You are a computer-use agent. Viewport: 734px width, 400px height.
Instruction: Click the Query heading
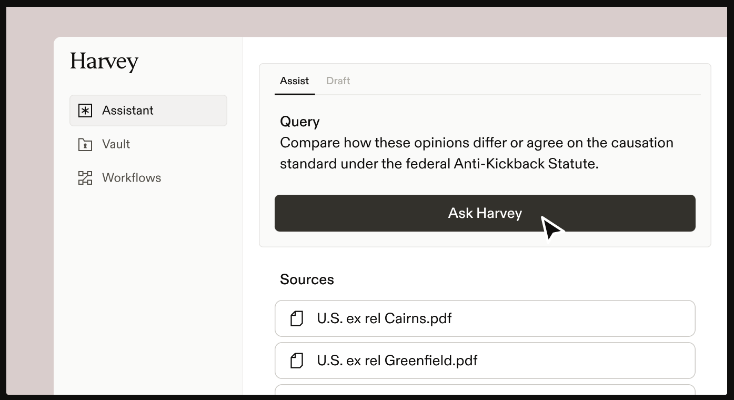[300, 122]
